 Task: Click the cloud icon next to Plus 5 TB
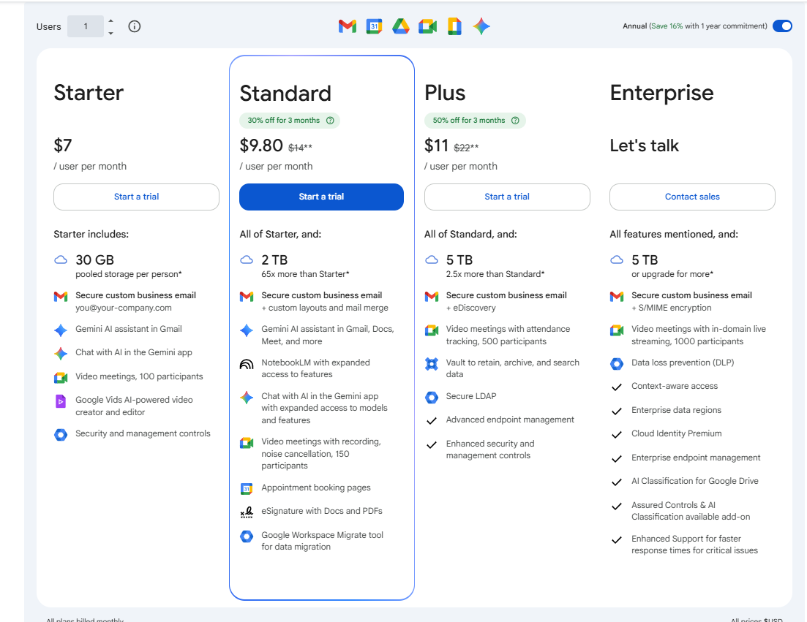coord(431,259)
